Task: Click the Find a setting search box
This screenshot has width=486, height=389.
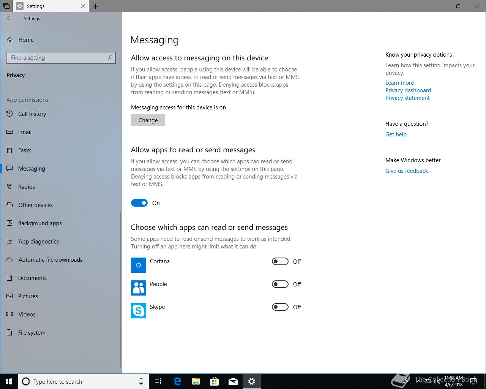Action: coord(61,58)
